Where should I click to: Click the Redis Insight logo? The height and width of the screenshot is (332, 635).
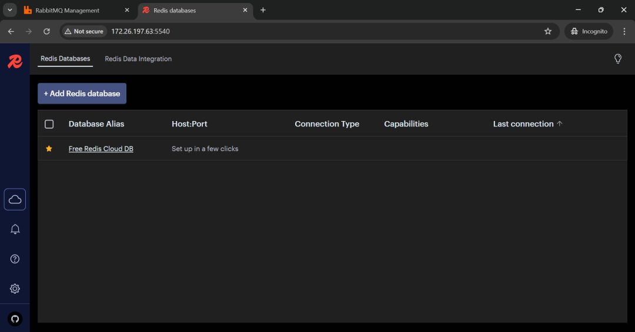click(x=15, y=62)
